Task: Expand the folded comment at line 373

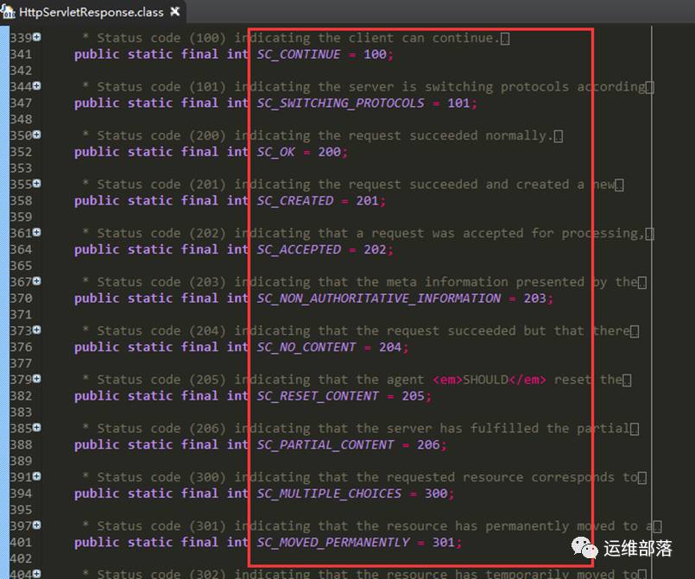Action: pos(35,330)
